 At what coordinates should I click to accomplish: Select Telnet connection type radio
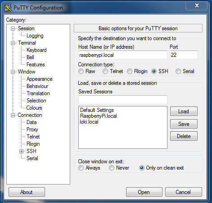(x=105, y=71)
